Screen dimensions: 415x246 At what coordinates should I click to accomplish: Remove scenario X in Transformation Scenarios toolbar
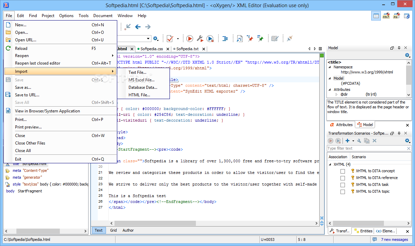(x=374, y=141)
